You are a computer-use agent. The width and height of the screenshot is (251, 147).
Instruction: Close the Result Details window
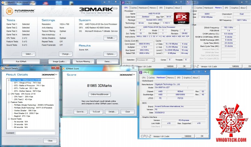click(55, 68)
